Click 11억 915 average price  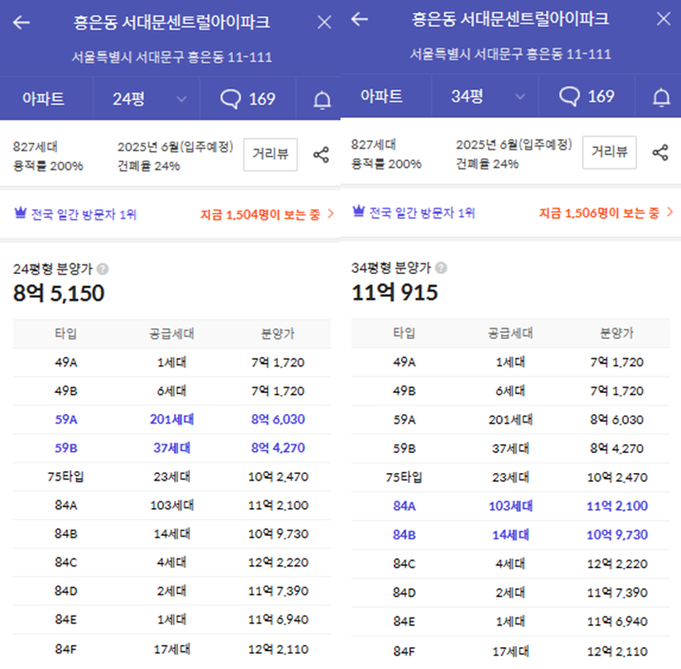395,292
